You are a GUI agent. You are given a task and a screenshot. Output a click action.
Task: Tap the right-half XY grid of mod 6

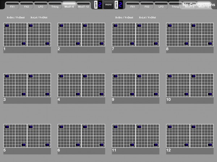pyautogui.click(x=93, y=136)
